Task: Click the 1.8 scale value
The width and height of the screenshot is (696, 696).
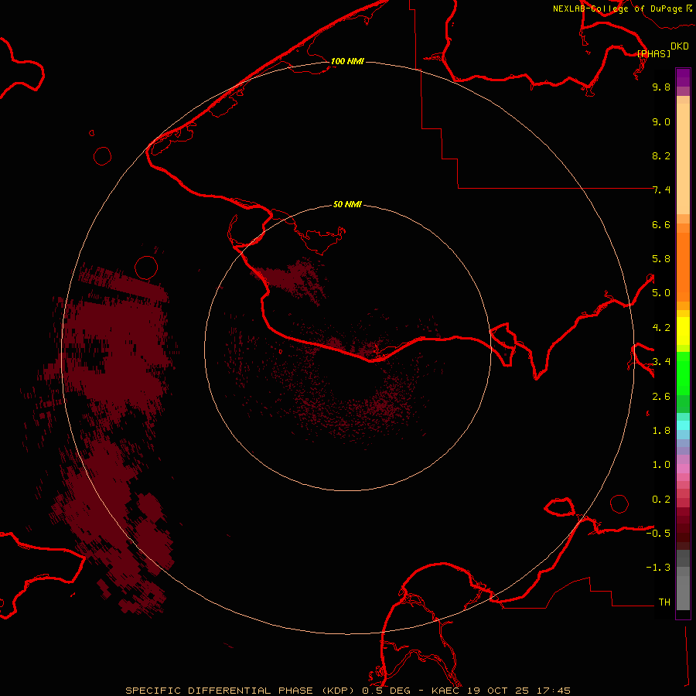Action: (x=661, y=431)
